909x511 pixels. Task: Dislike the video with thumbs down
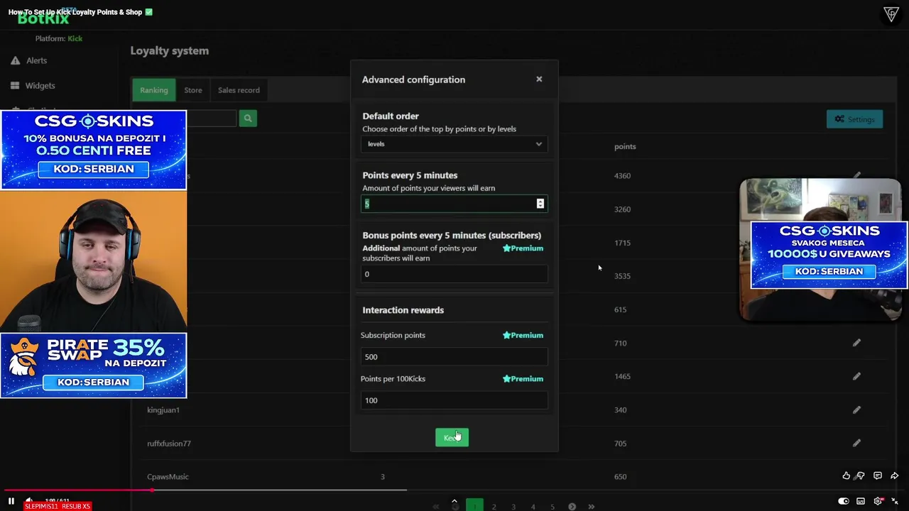(861, 476)
